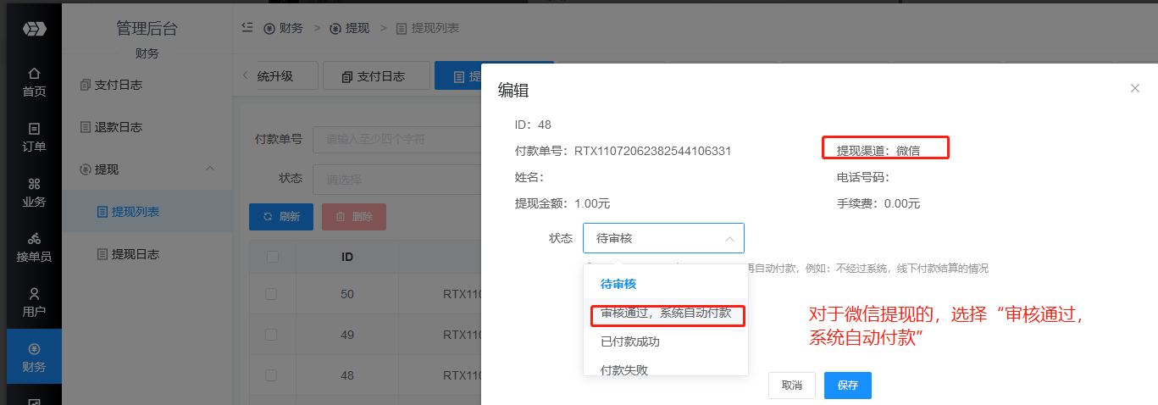The height and width of the screenshot is (405, 1158).
Task: Open the 用户 user icon in sidebar
Action: 34,294
